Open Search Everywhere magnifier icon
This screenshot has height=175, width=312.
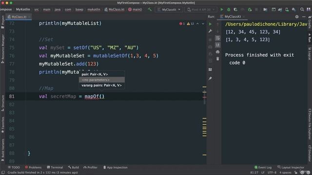coord(302,9)
